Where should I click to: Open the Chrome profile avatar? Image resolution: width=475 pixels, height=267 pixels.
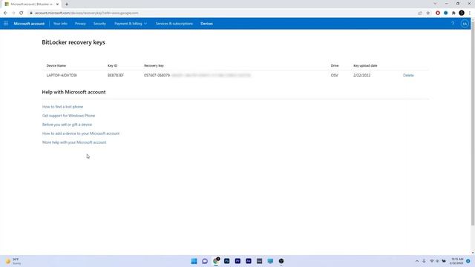pos(462,13)
